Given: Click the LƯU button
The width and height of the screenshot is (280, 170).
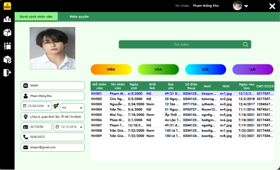Looking at the screenshot, I should (x=253, y=69).
